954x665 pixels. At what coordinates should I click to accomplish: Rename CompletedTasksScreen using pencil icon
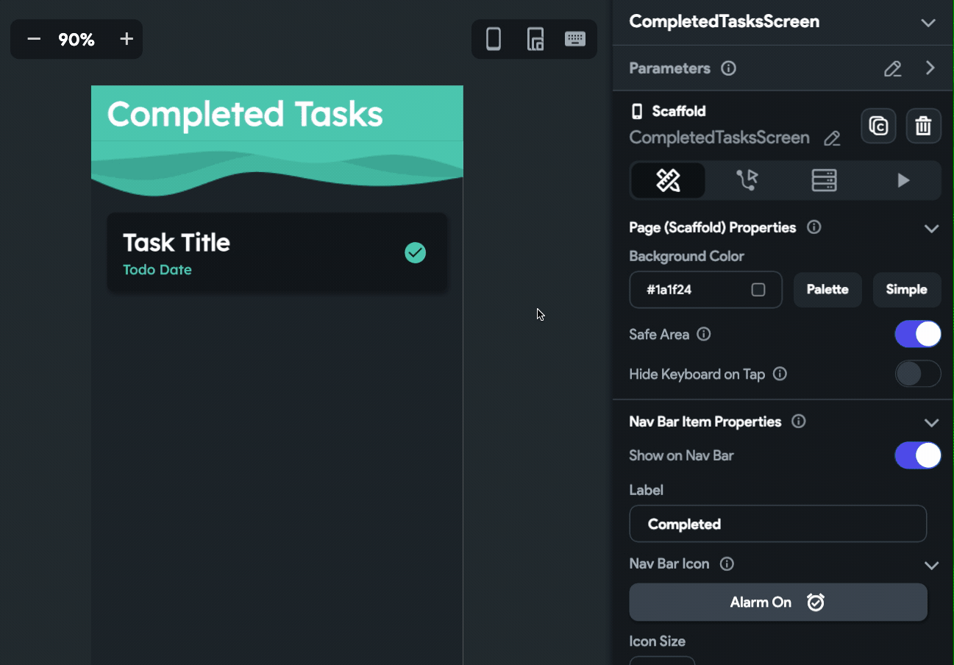pyautogui.click(x=832, y=138)
